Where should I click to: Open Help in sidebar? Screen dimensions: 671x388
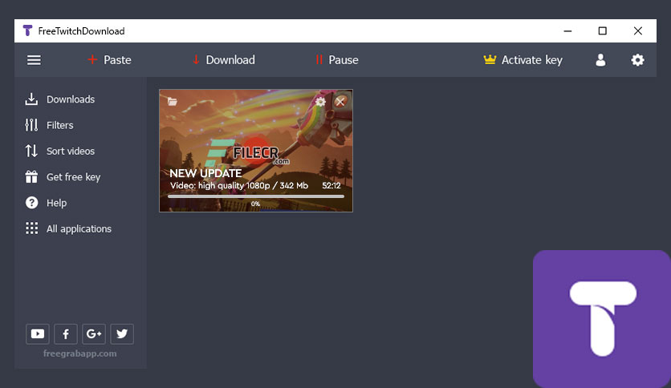[46, 203]
